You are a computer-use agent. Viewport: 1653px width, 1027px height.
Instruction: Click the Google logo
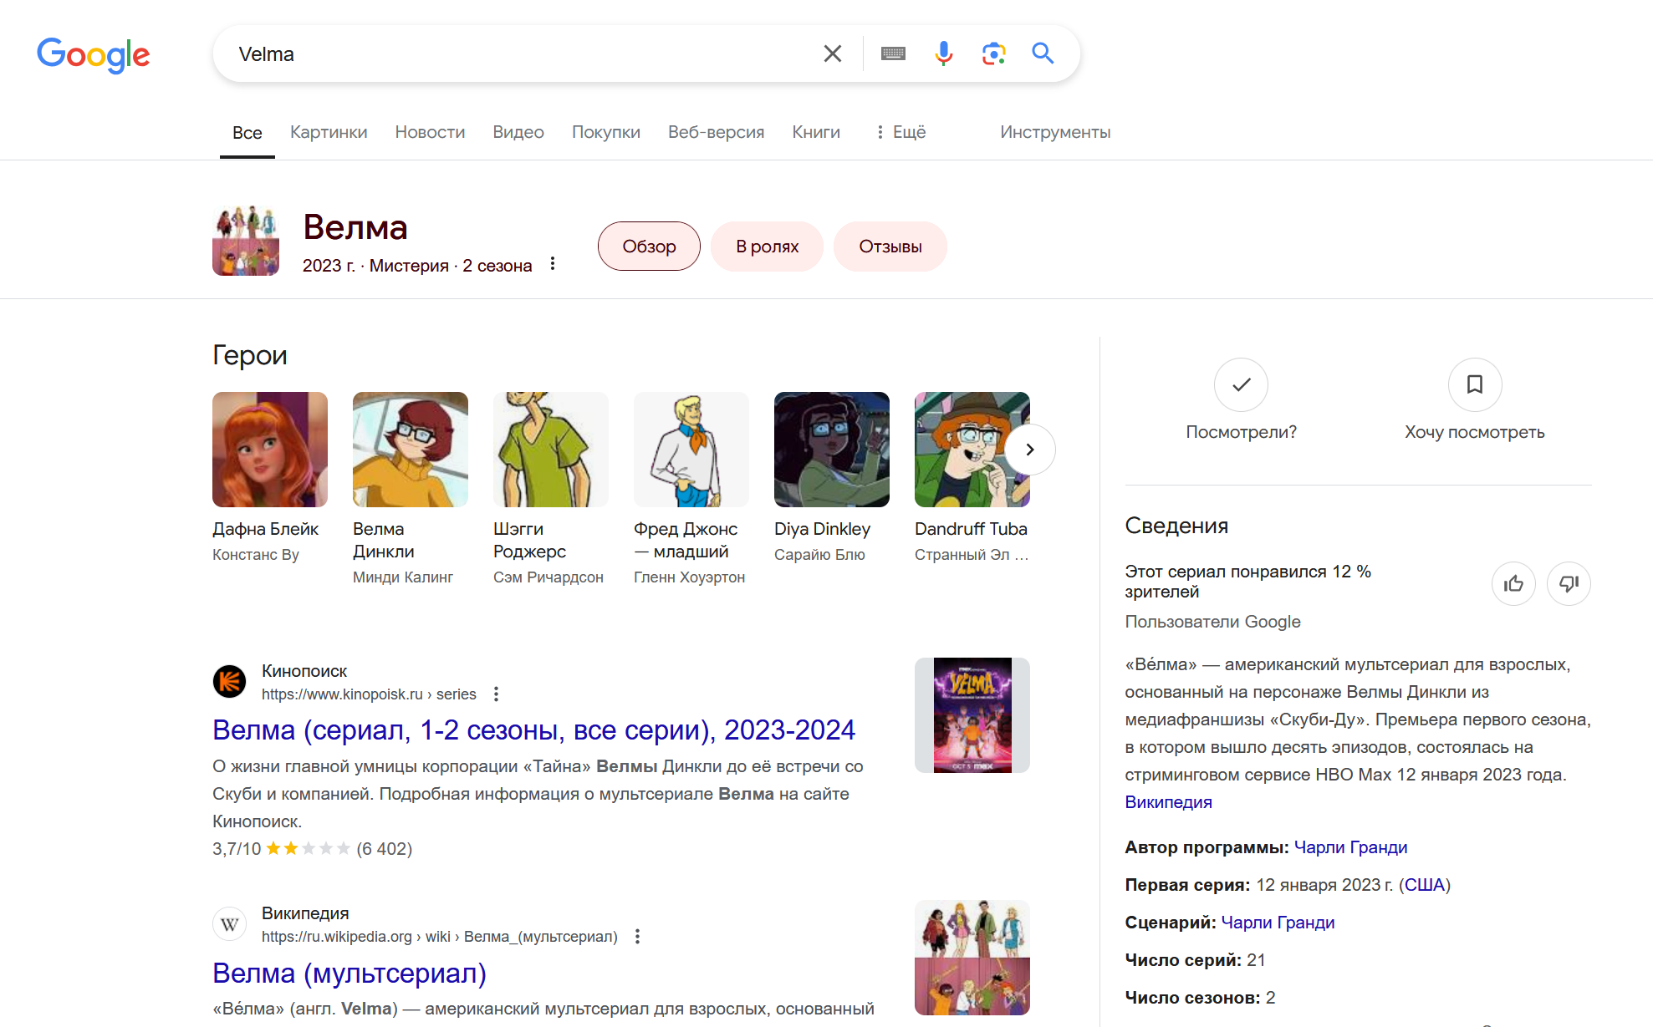coord(94,55)
